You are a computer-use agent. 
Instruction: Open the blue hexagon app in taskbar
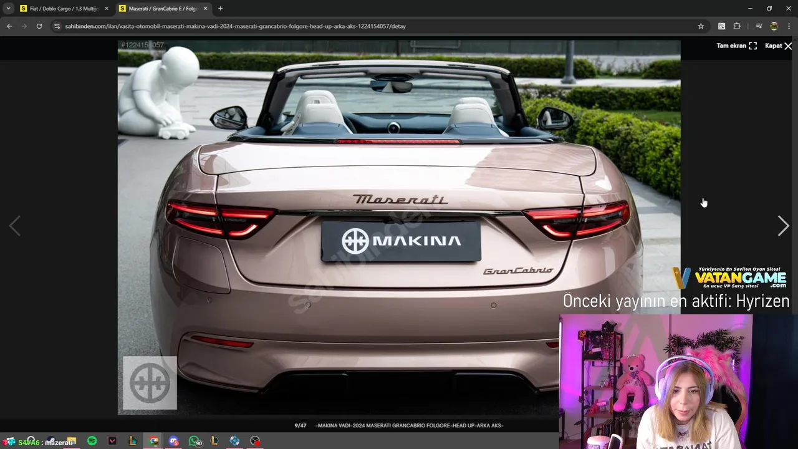tap(234, 441)
